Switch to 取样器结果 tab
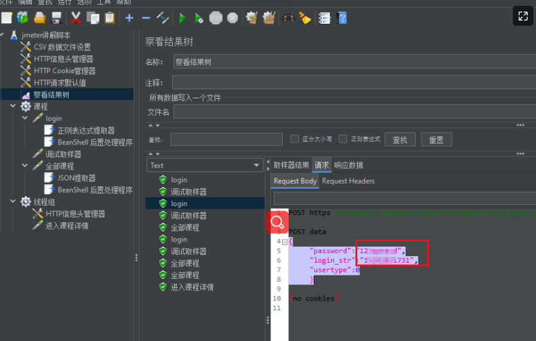The image size is (536, 341). click(x=291, y=166)
